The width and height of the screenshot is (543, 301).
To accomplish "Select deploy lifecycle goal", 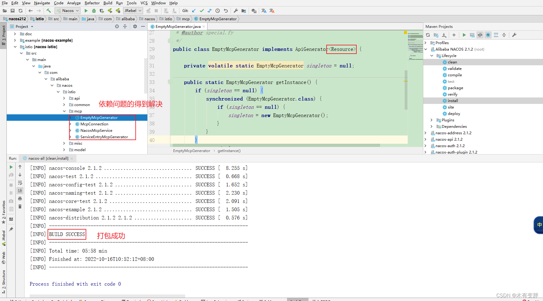I will (454, 114).
